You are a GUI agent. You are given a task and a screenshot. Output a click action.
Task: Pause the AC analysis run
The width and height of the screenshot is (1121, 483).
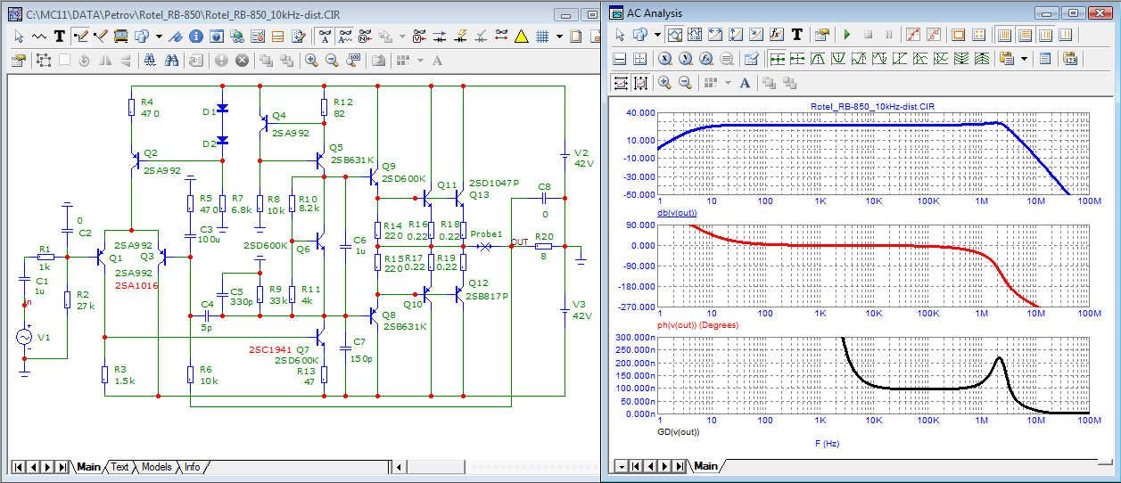[x=888, y=35]
